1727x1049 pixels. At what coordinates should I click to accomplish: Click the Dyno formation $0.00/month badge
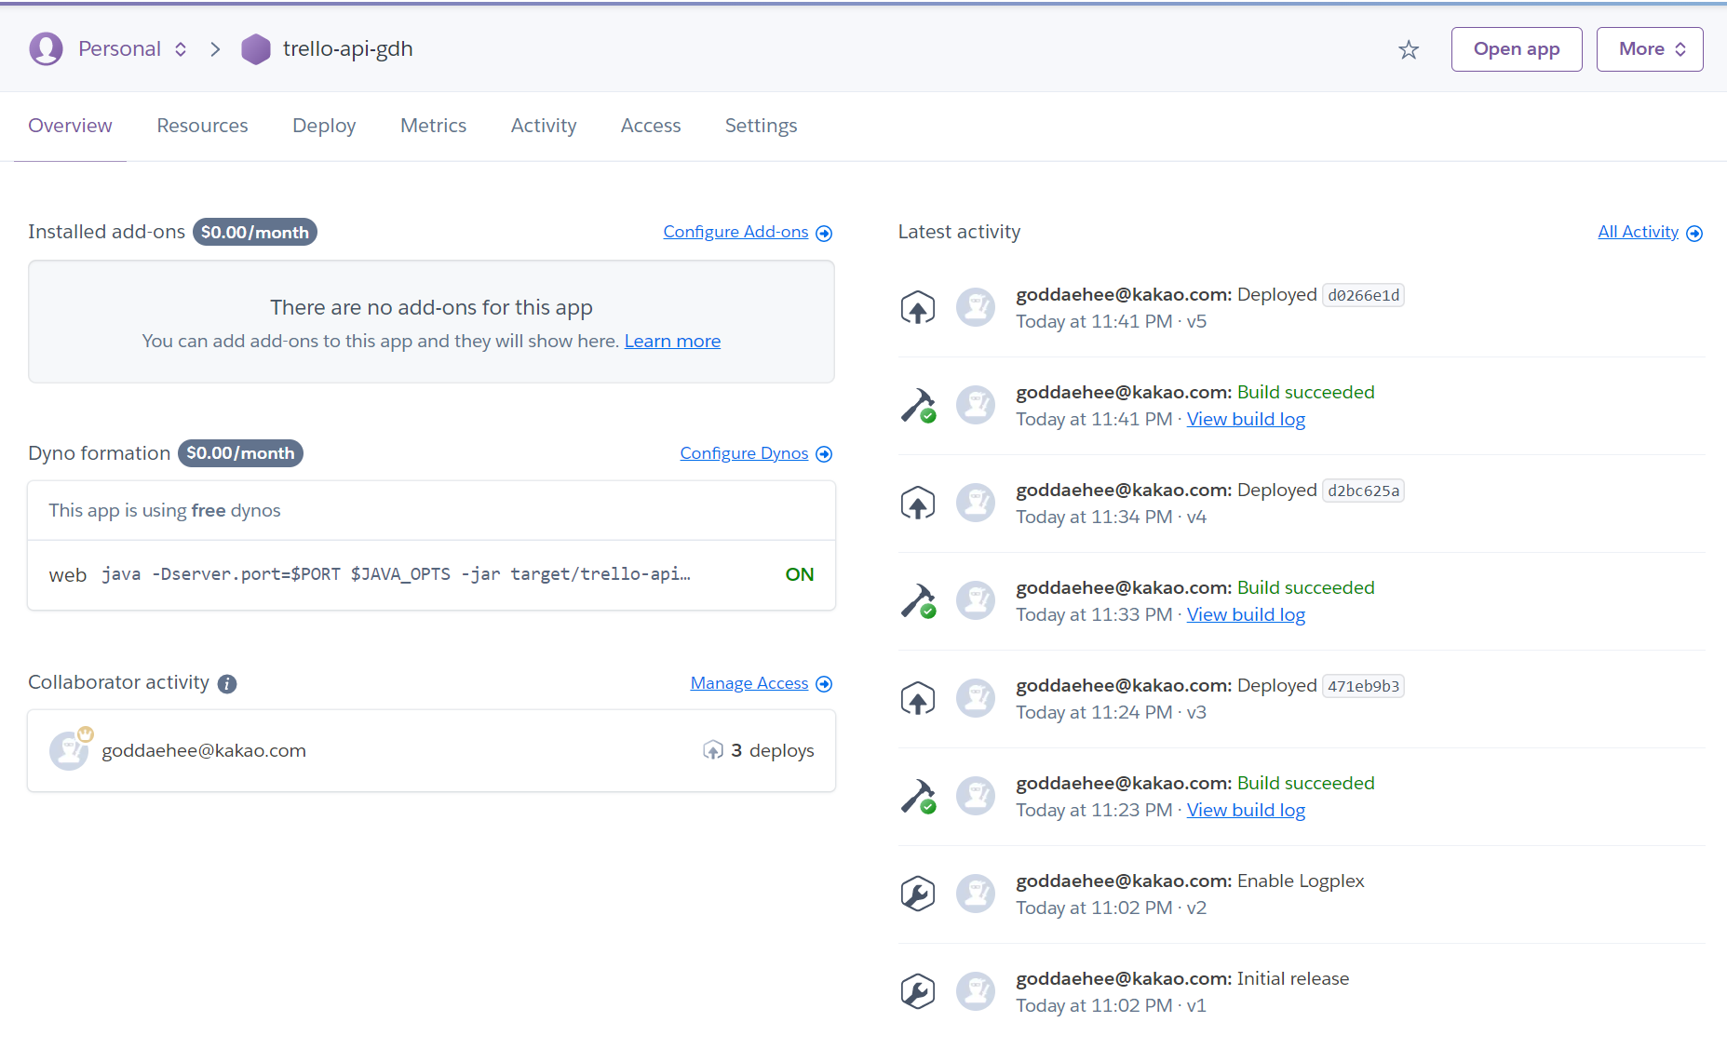click(x=240, y=453)
